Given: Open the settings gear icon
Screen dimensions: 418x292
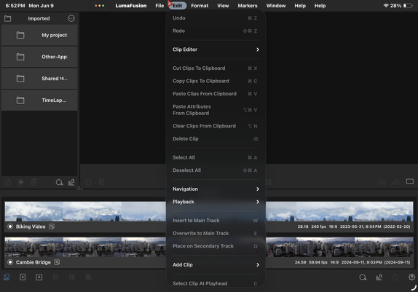Looking at the screenshot, I should coord(411,277).
